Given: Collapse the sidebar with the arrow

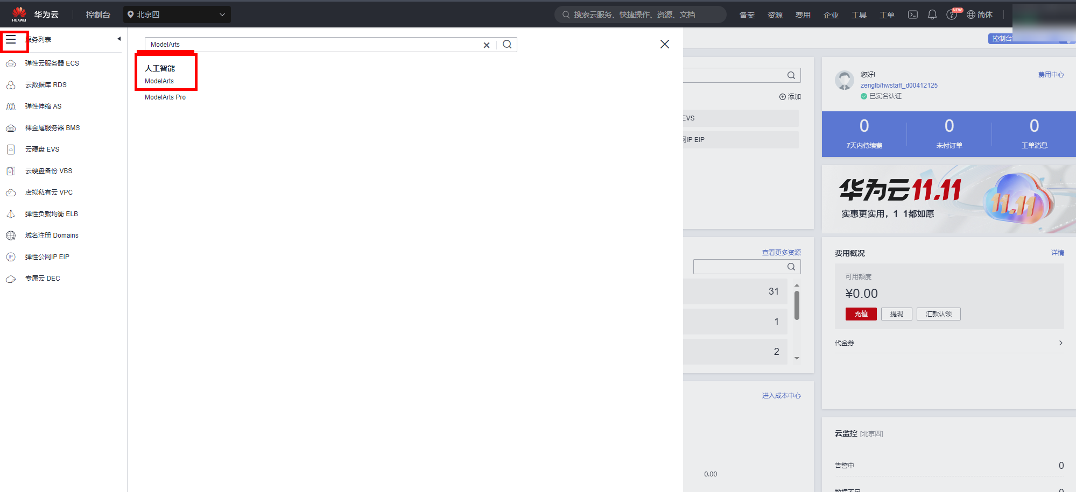Looking at the screenshot, I should coord(119,39).
